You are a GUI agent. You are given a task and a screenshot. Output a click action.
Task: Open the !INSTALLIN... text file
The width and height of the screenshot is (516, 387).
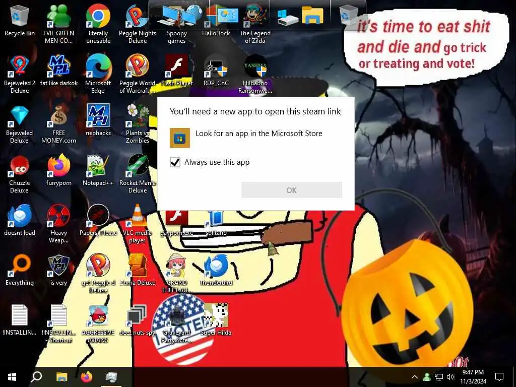point(20,315)
